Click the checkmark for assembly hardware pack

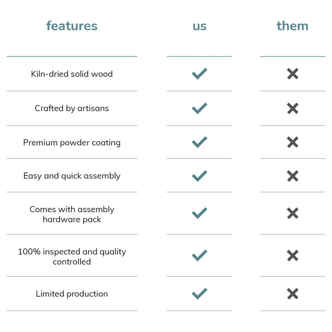pos(199,213)
